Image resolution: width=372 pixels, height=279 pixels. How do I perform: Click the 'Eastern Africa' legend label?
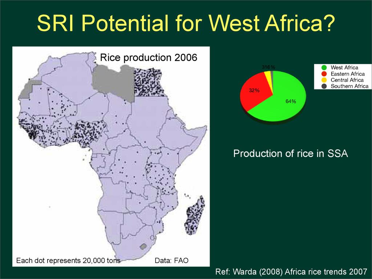347,74
